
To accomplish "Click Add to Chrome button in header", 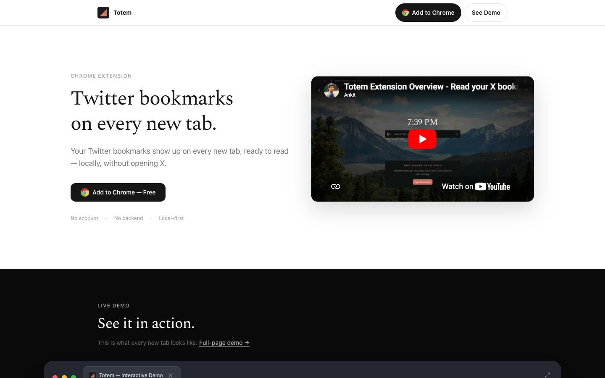I will tap(428, 13).
